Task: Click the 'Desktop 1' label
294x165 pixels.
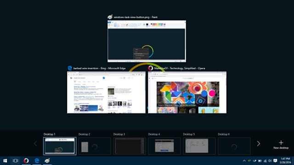Action: pyautogui.click(x=49, y=134)
